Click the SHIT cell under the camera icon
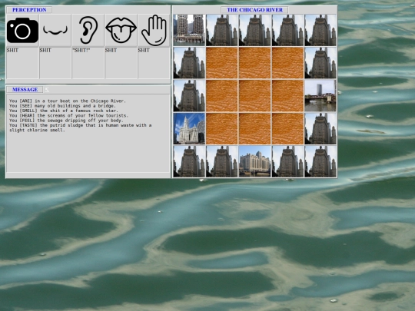 22,63
